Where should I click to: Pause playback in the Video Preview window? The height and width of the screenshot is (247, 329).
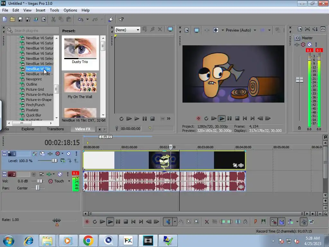(229, 118)
